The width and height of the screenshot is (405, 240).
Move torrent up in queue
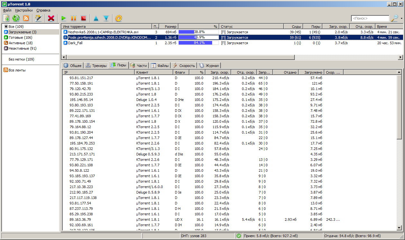[x=96, y=18]
